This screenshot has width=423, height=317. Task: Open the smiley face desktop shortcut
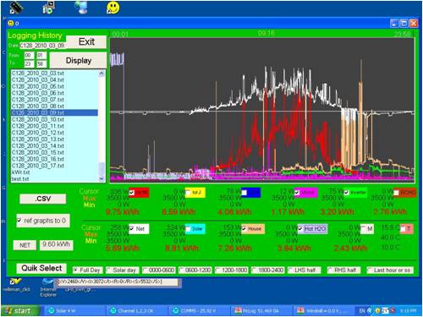(113, 8)
